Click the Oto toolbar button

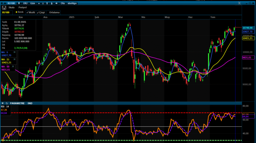(x=63, y=3)
